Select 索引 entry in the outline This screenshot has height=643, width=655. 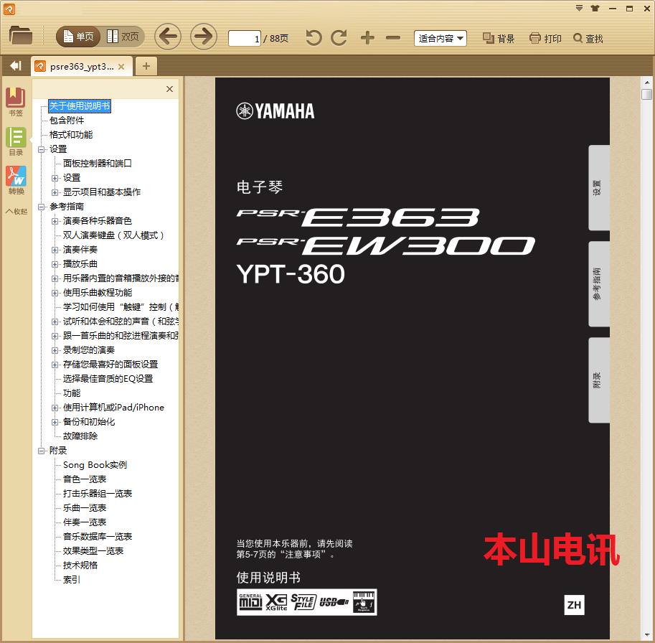pyautogui.click(x=72, y=580)
